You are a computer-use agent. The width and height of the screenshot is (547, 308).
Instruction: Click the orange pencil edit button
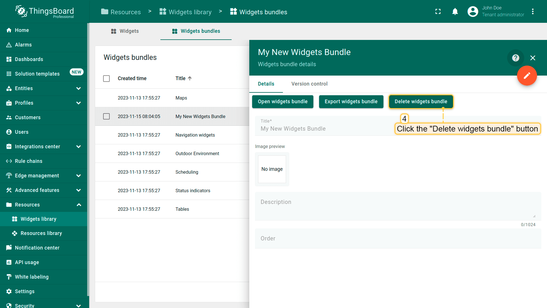click(527, 76)
